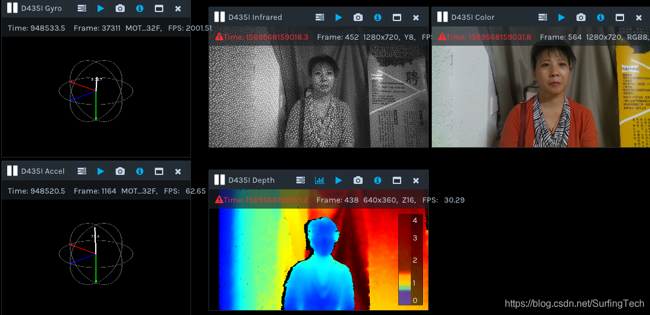Click 'Time: 948520.5' in the Accel stream

[x=37, y=191]
